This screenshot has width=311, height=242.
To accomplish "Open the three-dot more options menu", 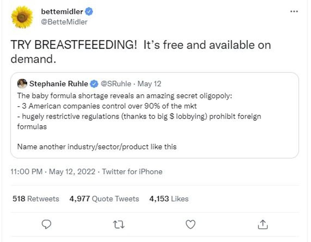I will click(x=294, y=11).
